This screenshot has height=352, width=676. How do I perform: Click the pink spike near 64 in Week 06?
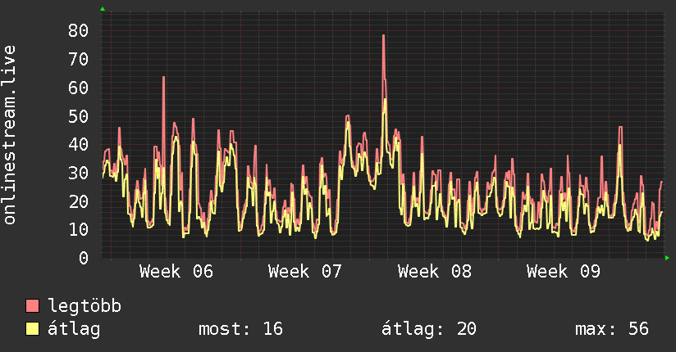tap(164, 78)
